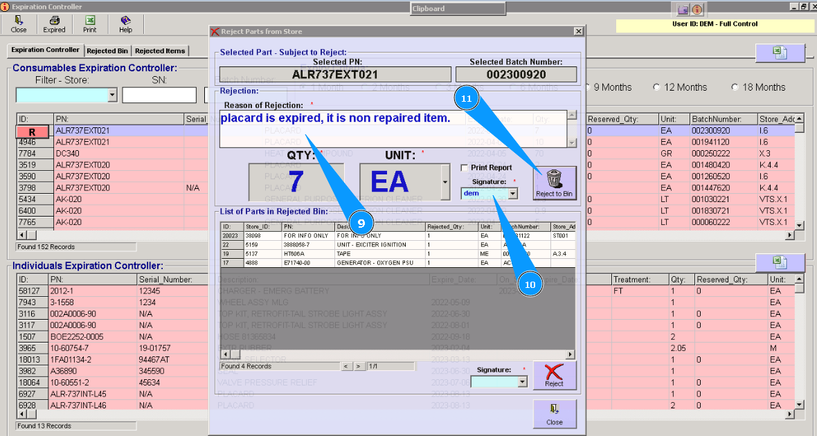
Task: Click into the Reason of Rejection text box
Action: (x=393, y=129)
